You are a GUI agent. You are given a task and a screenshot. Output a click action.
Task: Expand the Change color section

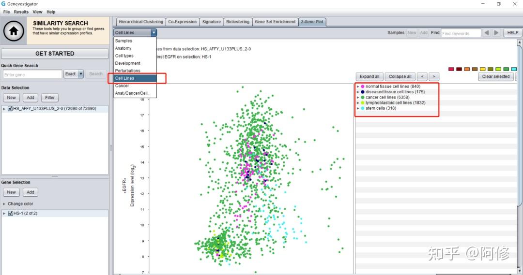(4, 204)
